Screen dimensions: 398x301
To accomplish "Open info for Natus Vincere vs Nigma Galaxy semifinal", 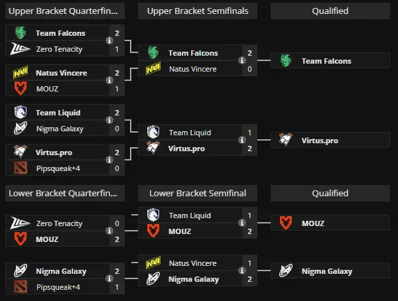I will (x=242, y=271).
